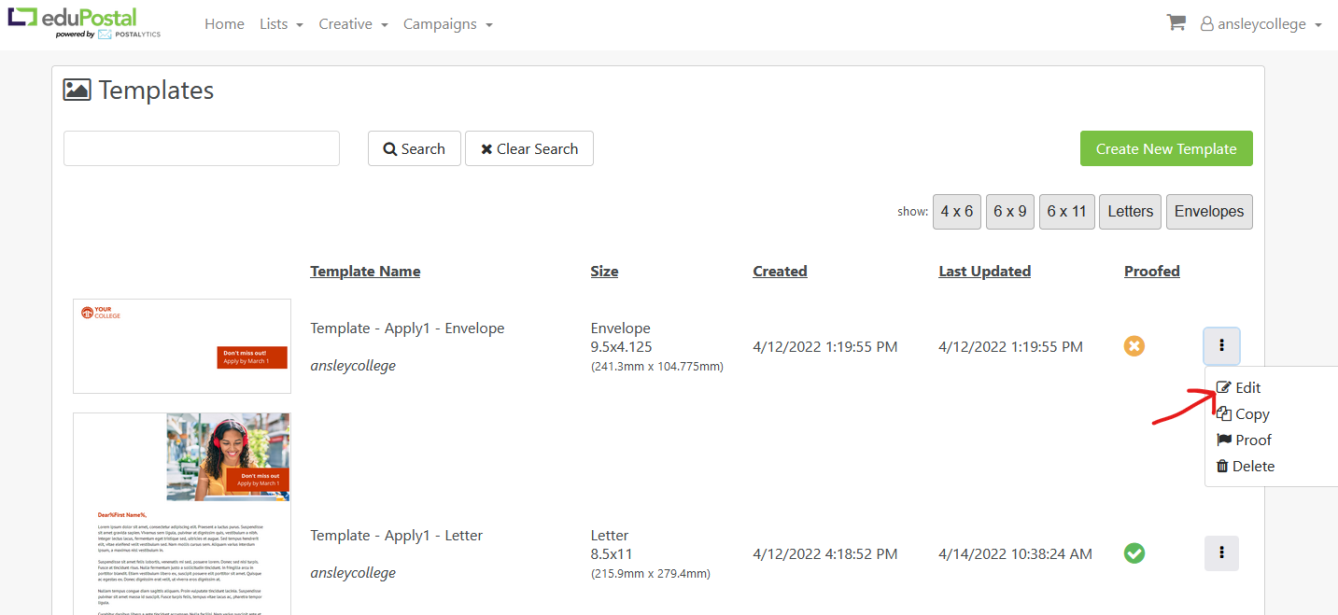Sort by Template Name column

[x=365, y=272]
